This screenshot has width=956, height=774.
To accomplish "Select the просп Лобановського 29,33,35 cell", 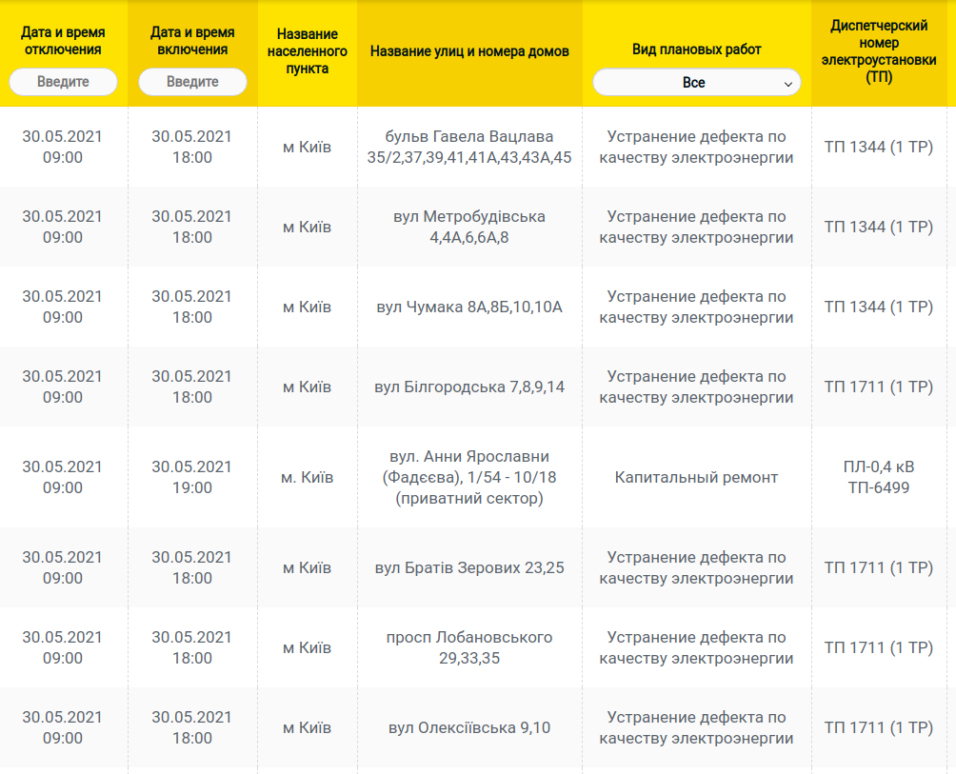I will 469,647.
